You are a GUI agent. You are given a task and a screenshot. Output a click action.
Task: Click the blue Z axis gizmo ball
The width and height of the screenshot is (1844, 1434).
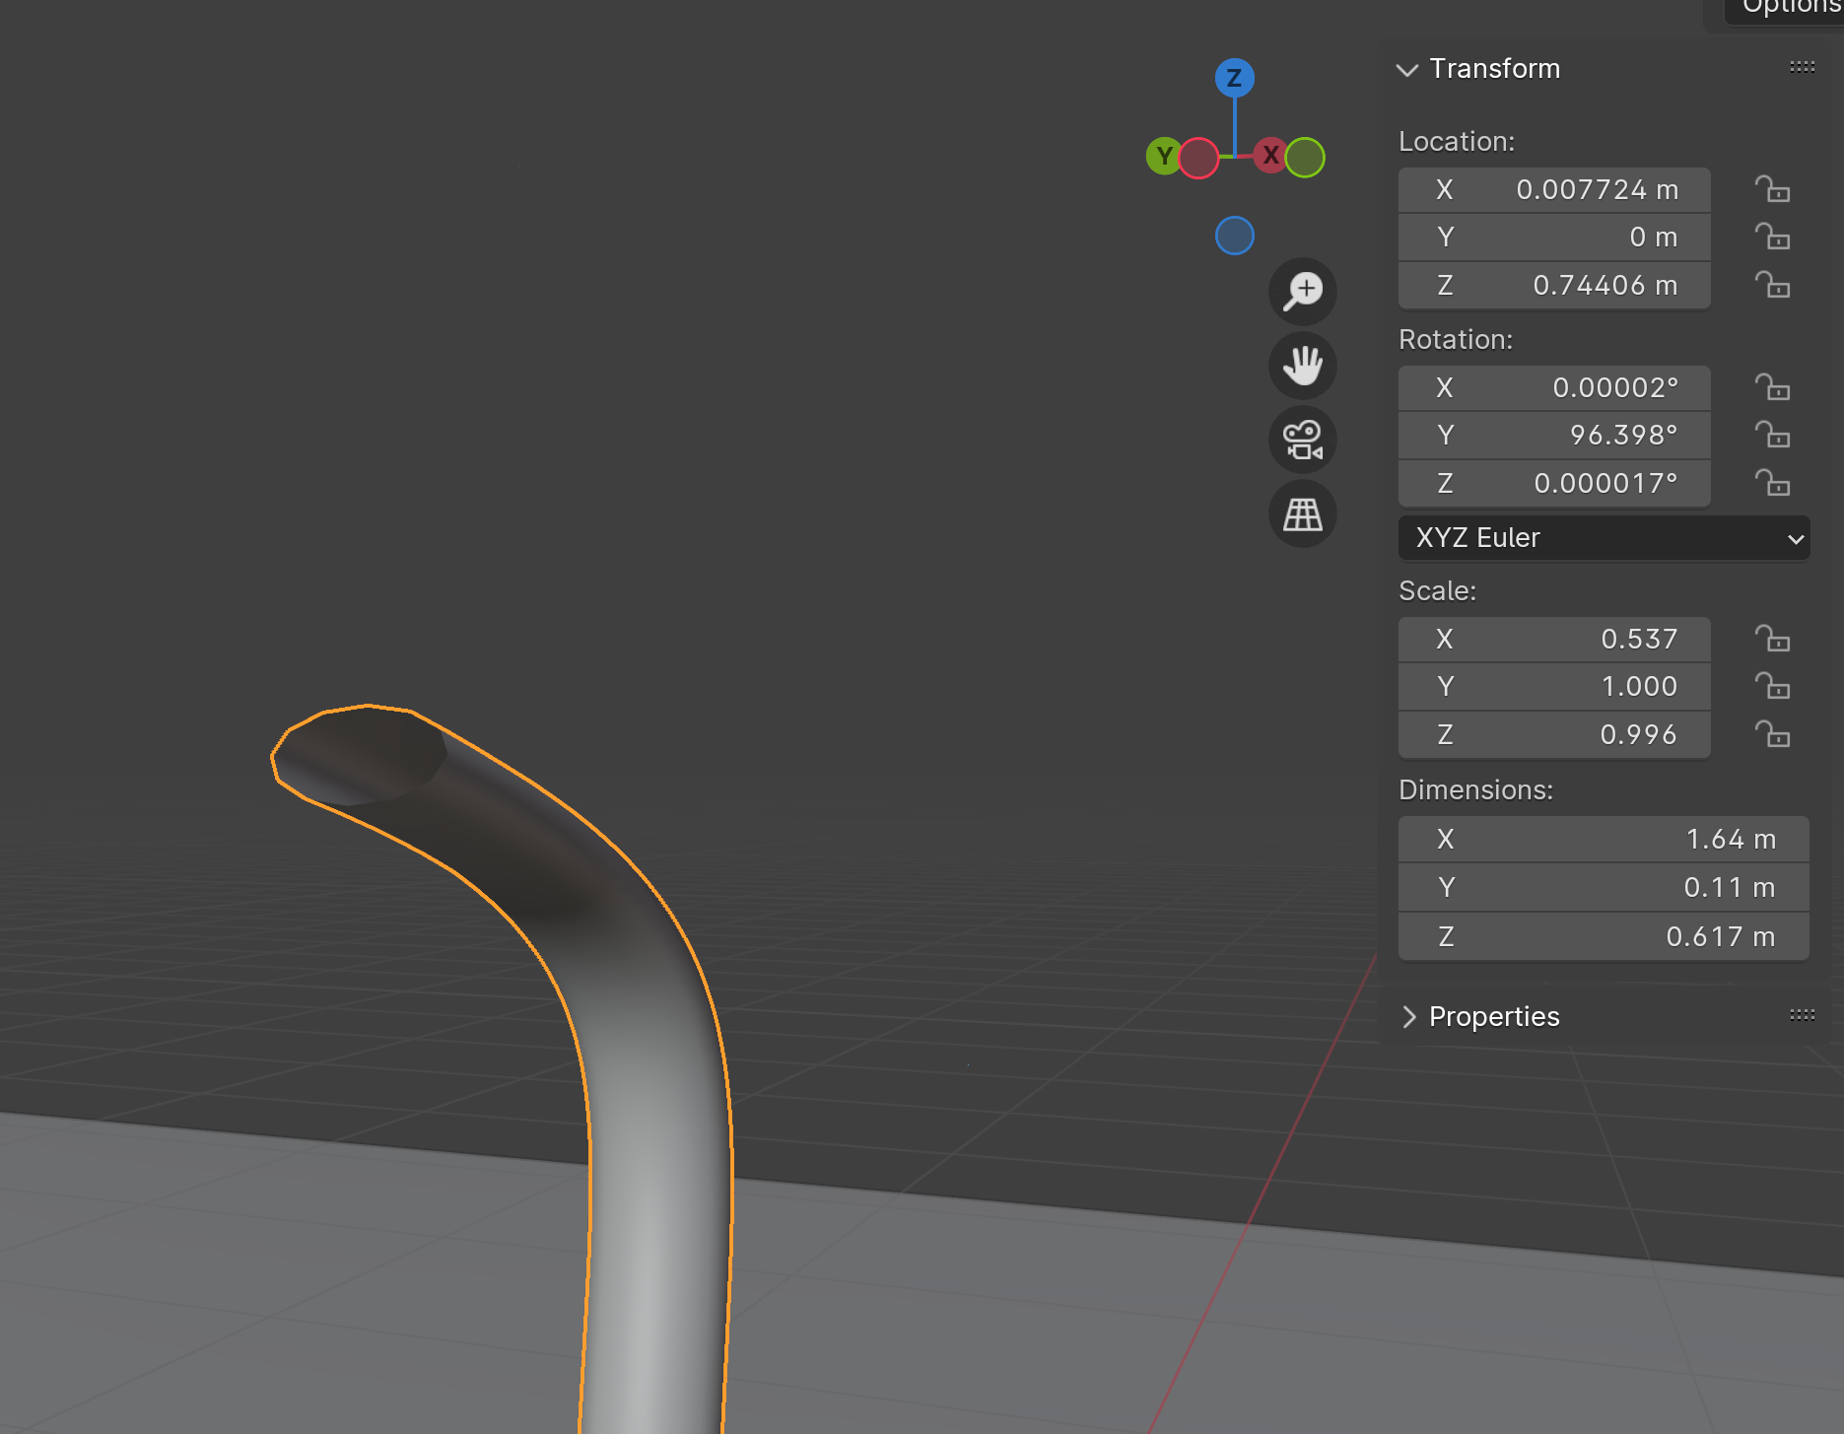[1234, 78]
